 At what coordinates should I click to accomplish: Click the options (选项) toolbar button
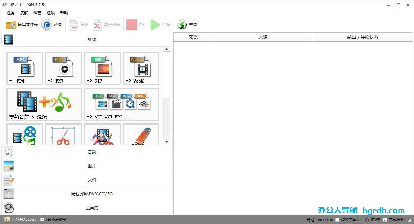click(x=52, y=25)
